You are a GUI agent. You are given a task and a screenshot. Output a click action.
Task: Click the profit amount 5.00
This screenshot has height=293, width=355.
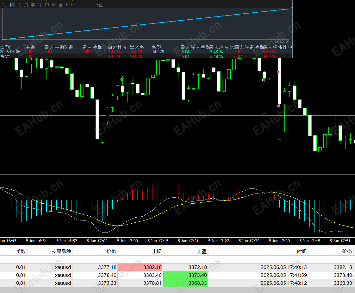pos(86,52)
